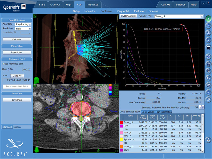Screen dimensions: 212x159
Task: Open the Help tab
Action: click(x=194, y=4)
